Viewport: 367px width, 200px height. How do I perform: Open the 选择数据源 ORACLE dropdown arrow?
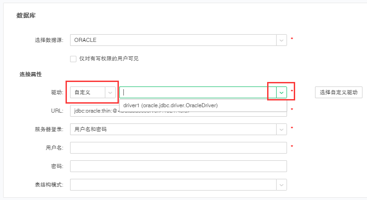click(x=281, y=40)
